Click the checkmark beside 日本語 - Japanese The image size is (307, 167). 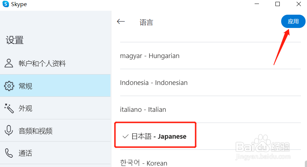point(125,137)
